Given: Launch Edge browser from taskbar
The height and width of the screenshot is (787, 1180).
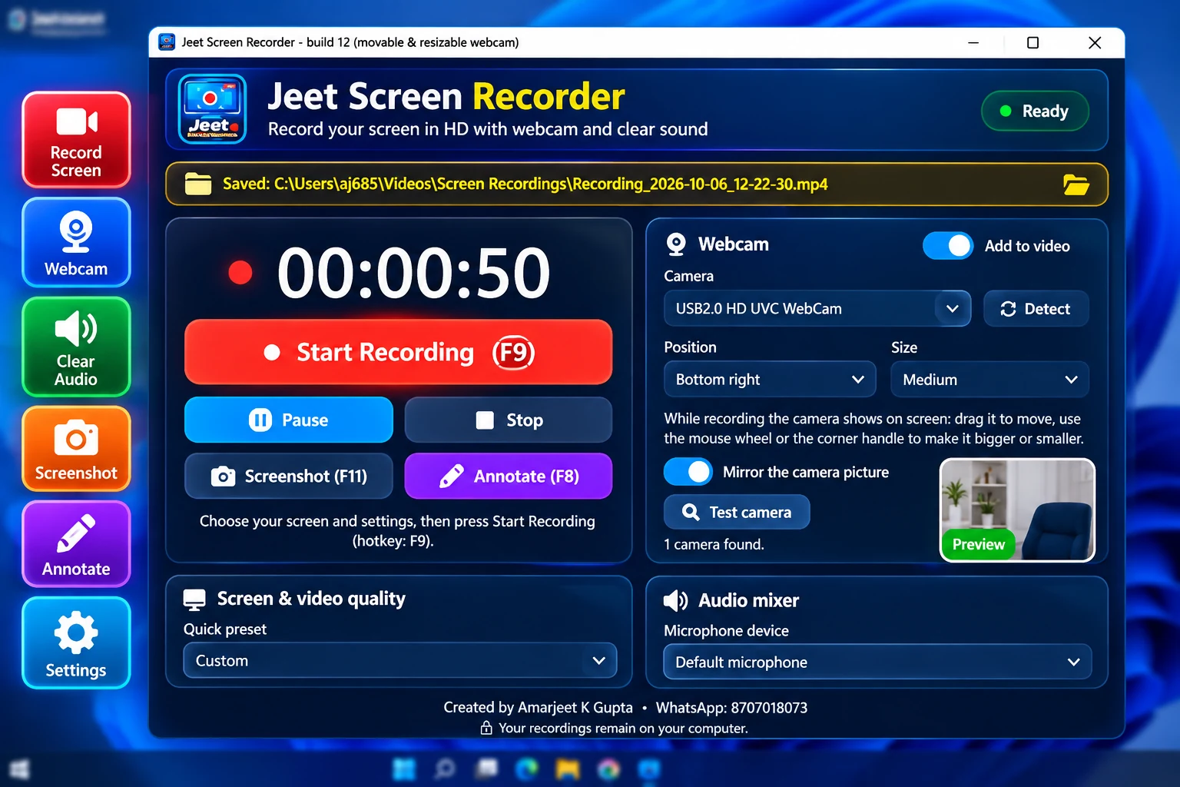Looking at the screenshot, I should (526, 769).
